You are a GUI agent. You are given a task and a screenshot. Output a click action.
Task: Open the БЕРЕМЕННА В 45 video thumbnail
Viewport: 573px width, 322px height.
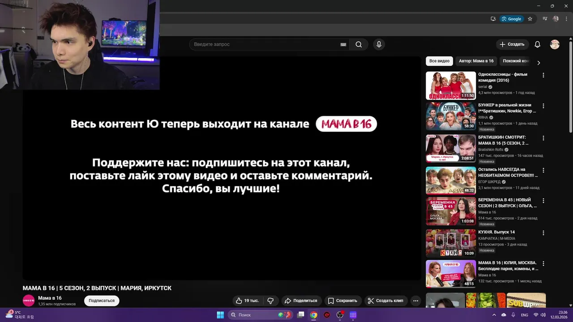tap(451, 211)
